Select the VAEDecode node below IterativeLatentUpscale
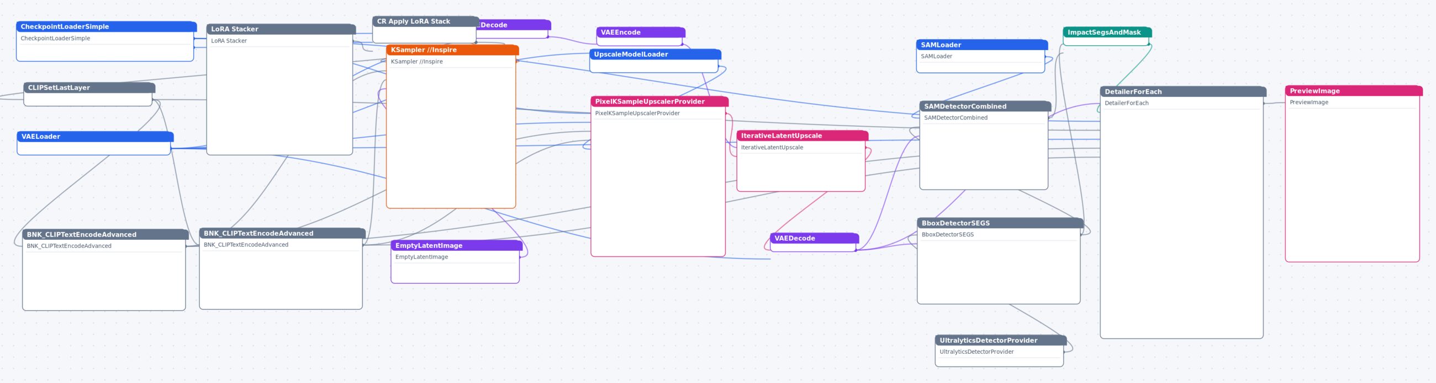Image resolution: width=1436 pixels, height=383 pixels. click(x=814, y=239)
